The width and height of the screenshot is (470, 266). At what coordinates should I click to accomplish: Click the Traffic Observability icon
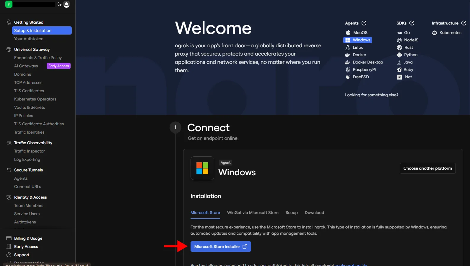pyautogui.click(x=9, y=143)
